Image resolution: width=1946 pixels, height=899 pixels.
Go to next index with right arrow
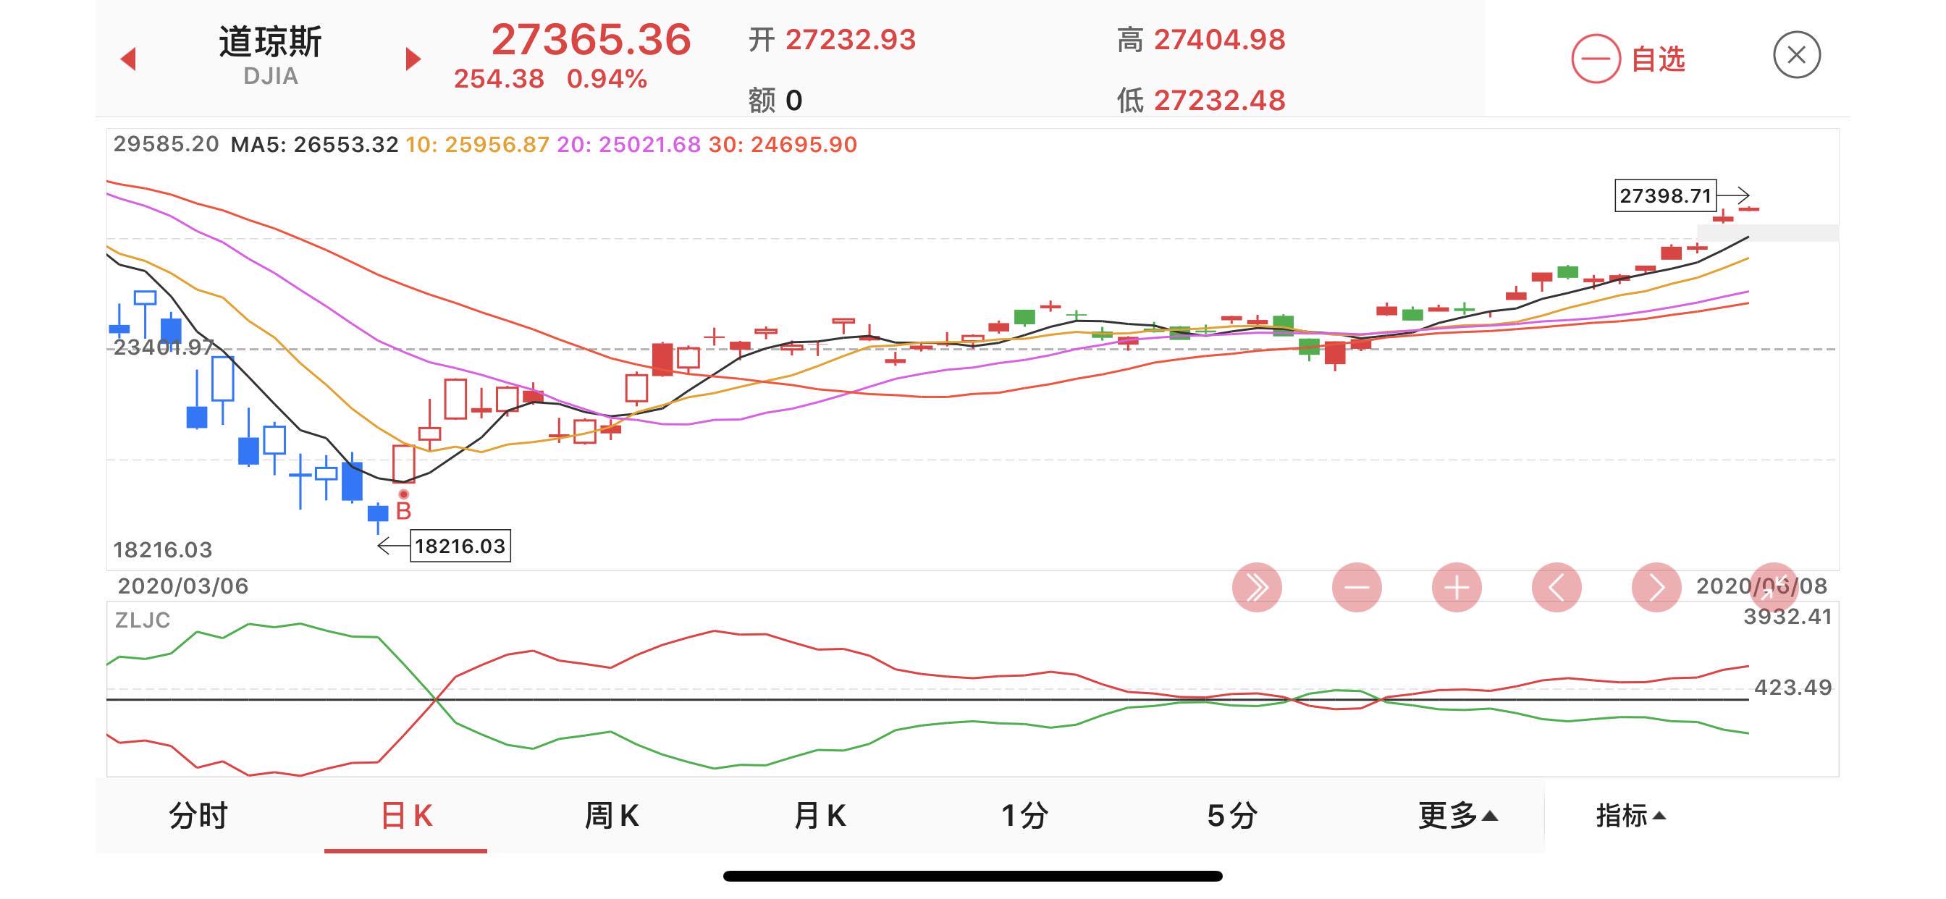pyautogui.click(x=413, y=59)
